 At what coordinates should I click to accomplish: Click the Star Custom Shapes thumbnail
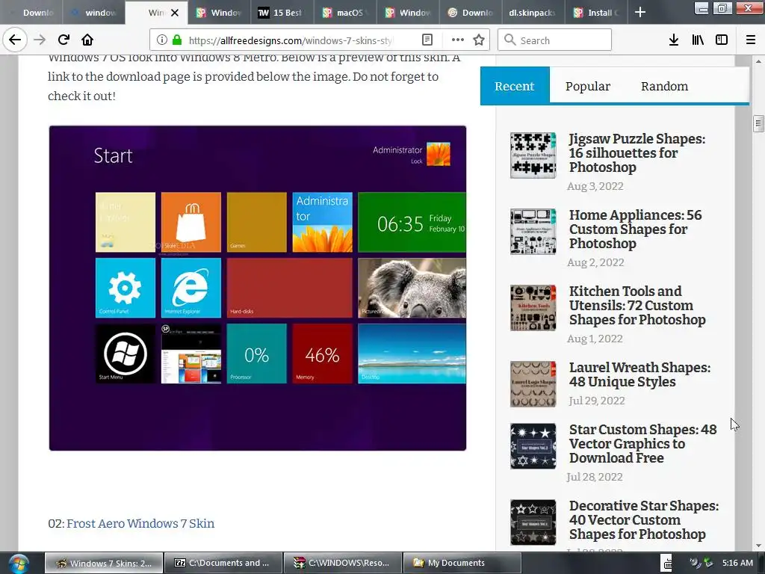click(x=533, y=446)
